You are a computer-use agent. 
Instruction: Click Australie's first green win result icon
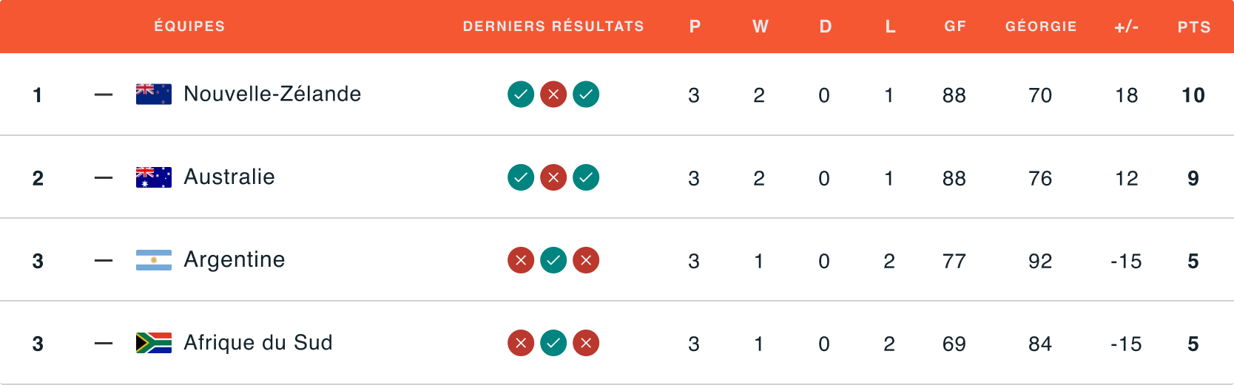521,177
